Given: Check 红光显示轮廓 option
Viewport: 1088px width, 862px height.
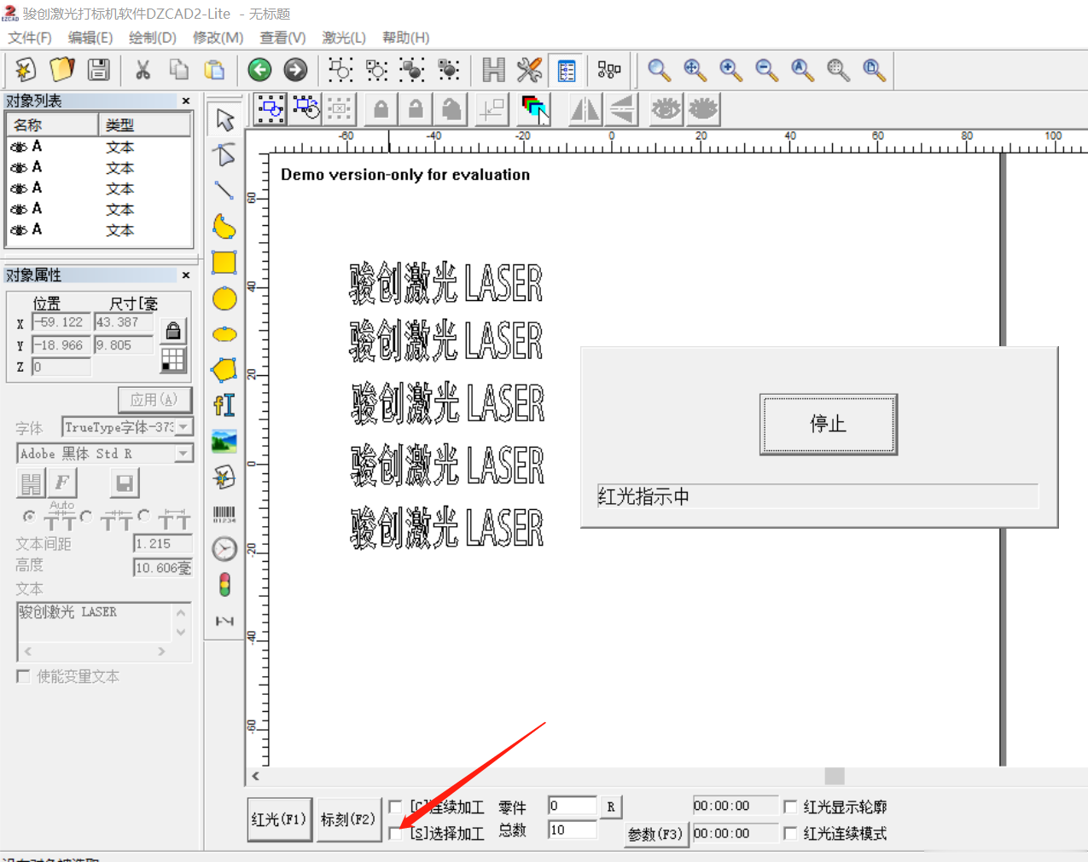Looking at the screenshot, I should (x=790, y=807).
